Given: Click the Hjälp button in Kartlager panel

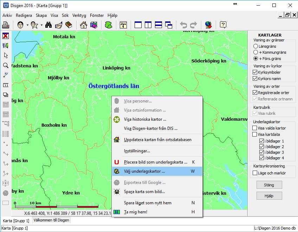Looking at the screenshot, I should [x=269, y=196].
